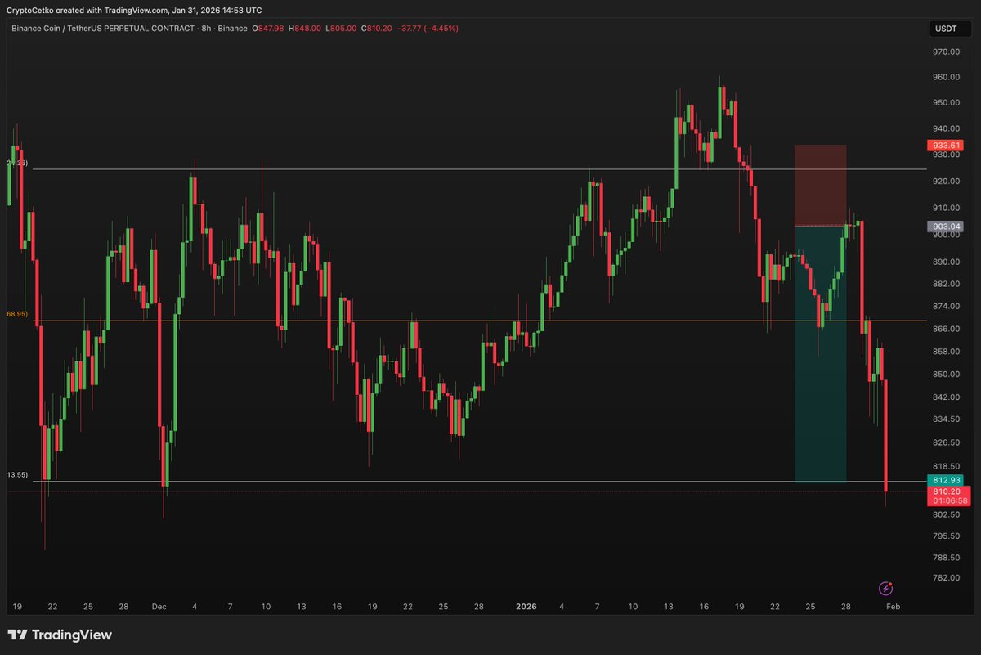This screenshot has height=655, width=981.
Task: Click the 940.00 price axis label
Action: click(946, 128)
